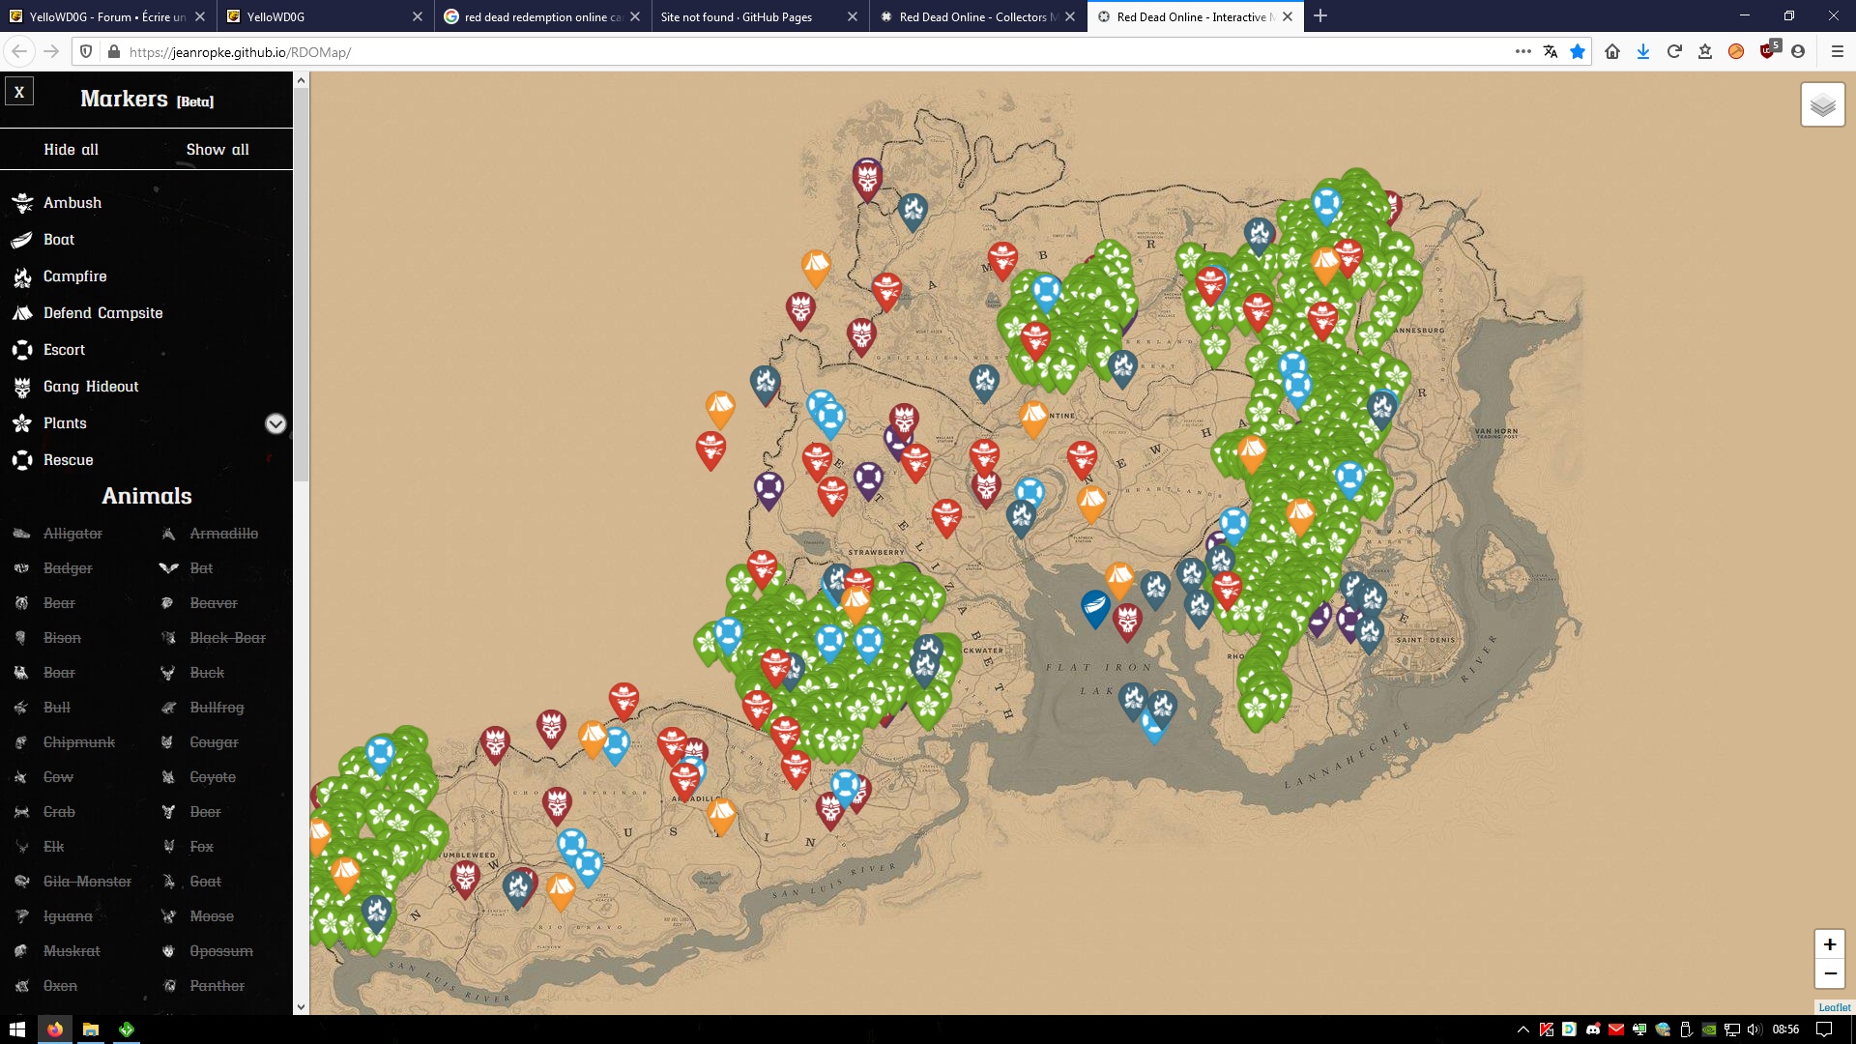Open File Explorer from taskbar
Viewport: 1856px width, 1044px height.
(x=91, y=1029)
